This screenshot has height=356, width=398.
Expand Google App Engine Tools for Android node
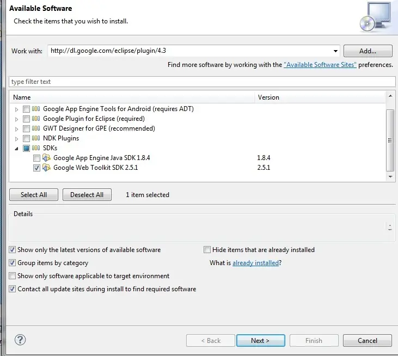pos(16,109)
